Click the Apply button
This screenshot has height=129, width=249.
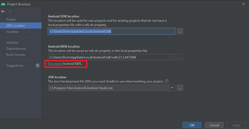pyautogui.click(x=236, y=125)
